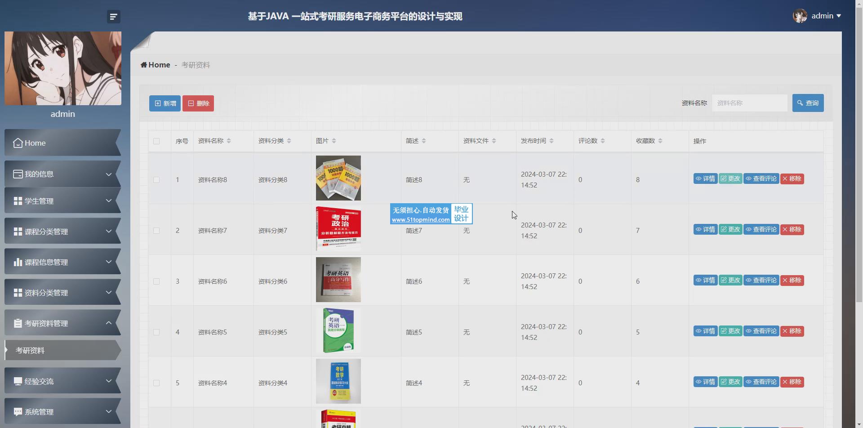Select 考研资料 submenu item
The width and height of the screenshot is (863, 428).
pyautogui.click(x=62, y=350)
